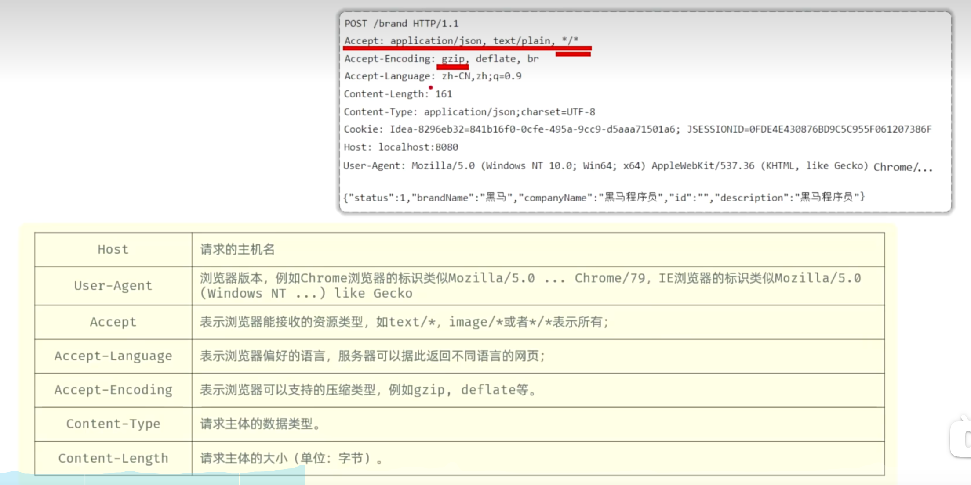Click the underlined gzip encoding value
Image resolution: width=971 pixels, height=485 pixels.
453,59
